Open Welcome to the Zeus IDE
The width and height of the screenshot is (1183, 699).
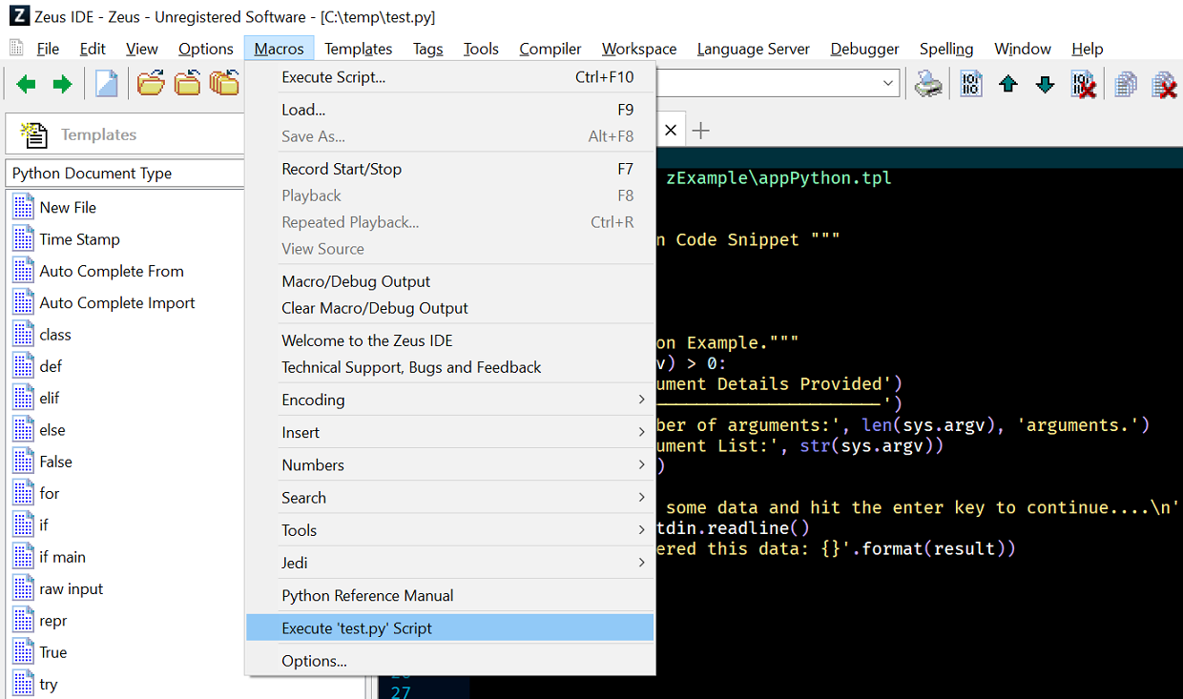(x=450, y=340)
